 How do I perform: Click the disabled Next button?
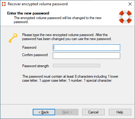[x=67, y=112]
